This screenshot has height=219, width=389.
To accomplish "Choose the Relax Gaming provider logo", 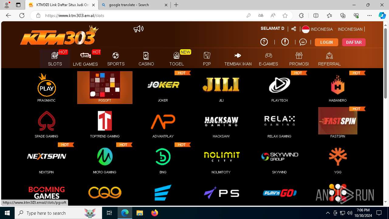I will [280, 121].
